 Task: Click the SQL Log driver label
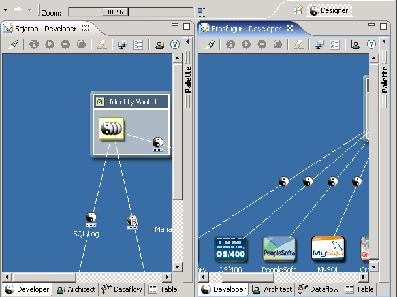pos(86,234)
